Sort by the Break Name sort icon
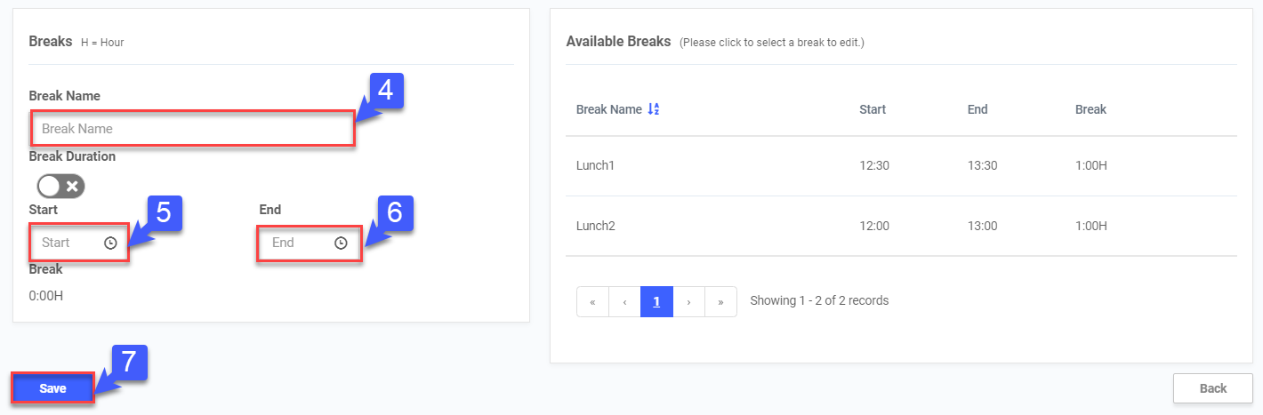Viewport: 1263px width, 415px height. point(654,109)
